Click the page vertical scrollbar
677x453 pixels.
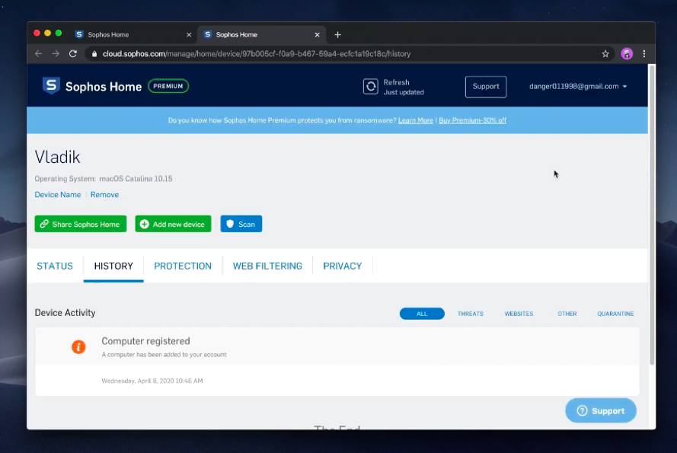point(652,215)
